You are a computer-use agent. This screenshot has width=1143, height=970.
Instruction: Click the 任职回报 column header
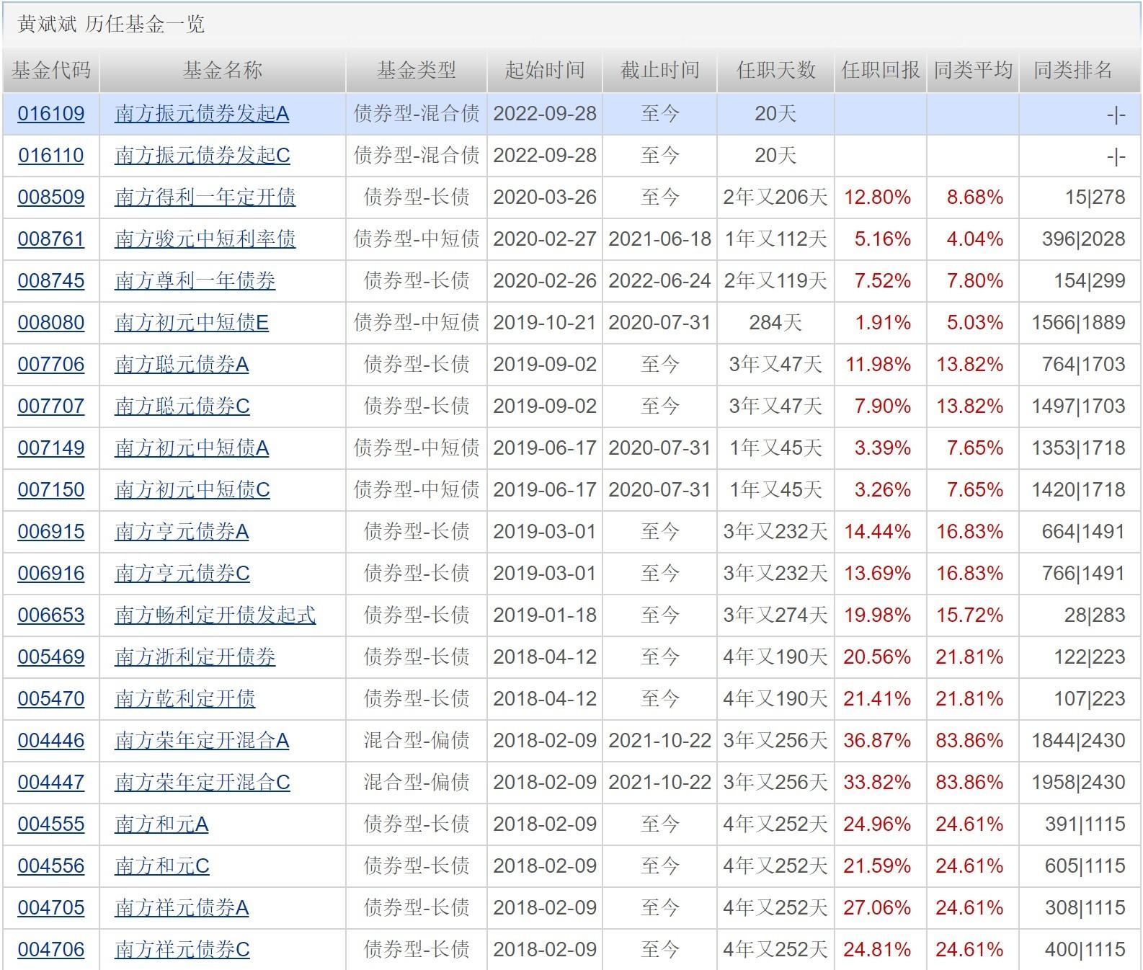[881, 71]
